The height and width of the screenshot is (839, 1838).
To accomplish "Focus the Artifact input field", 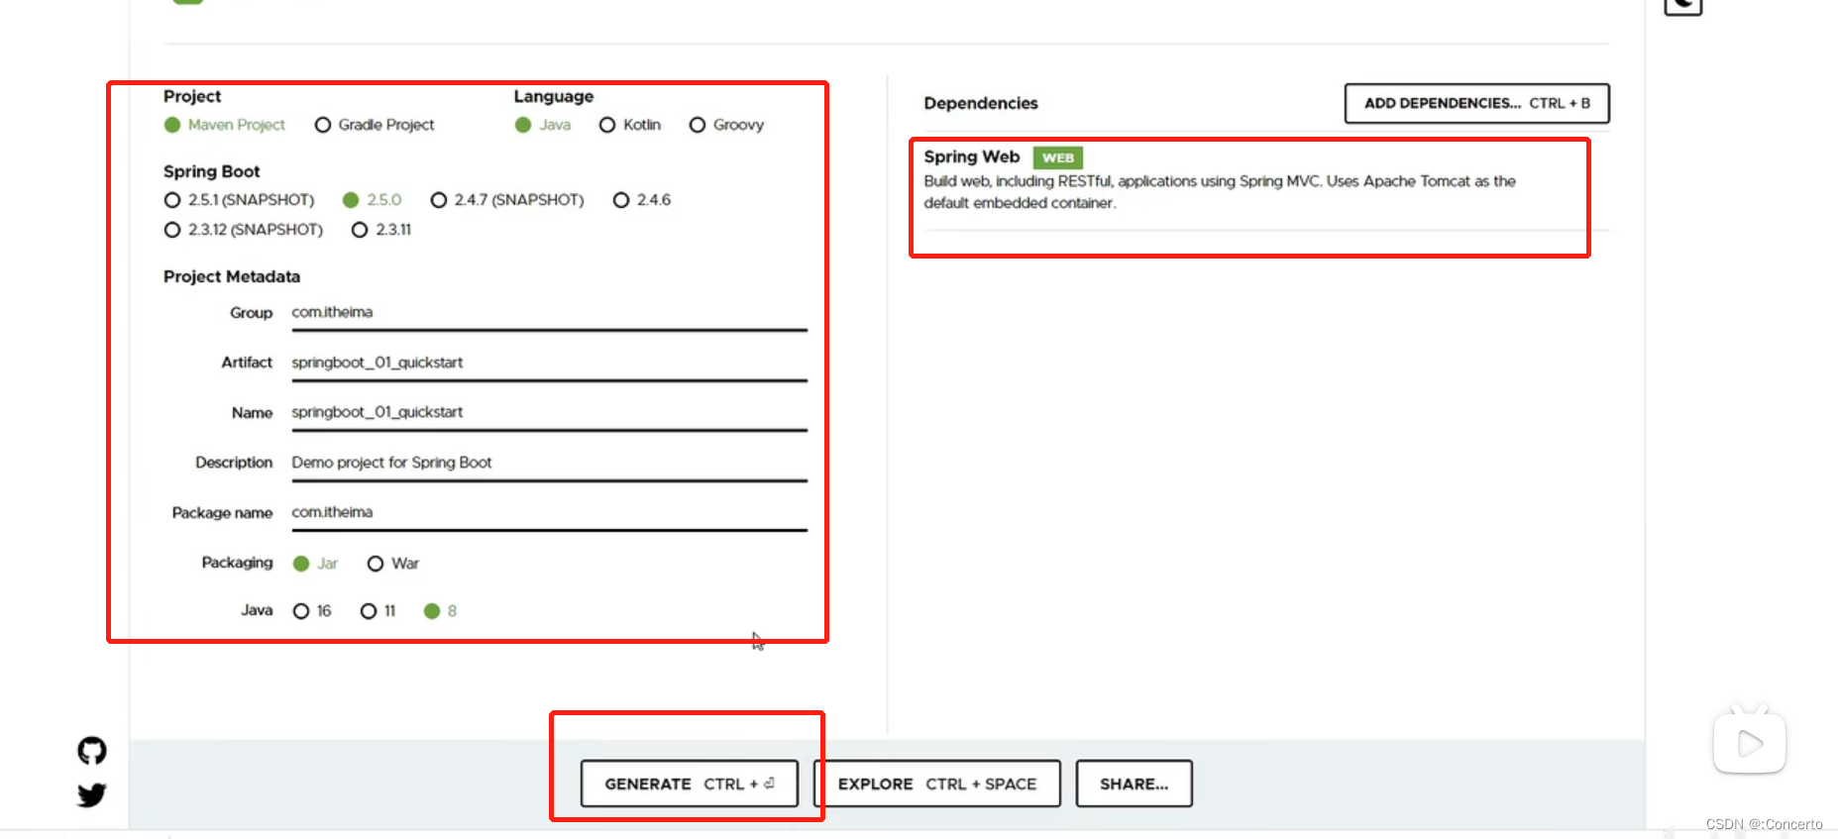I will [549, 364].
